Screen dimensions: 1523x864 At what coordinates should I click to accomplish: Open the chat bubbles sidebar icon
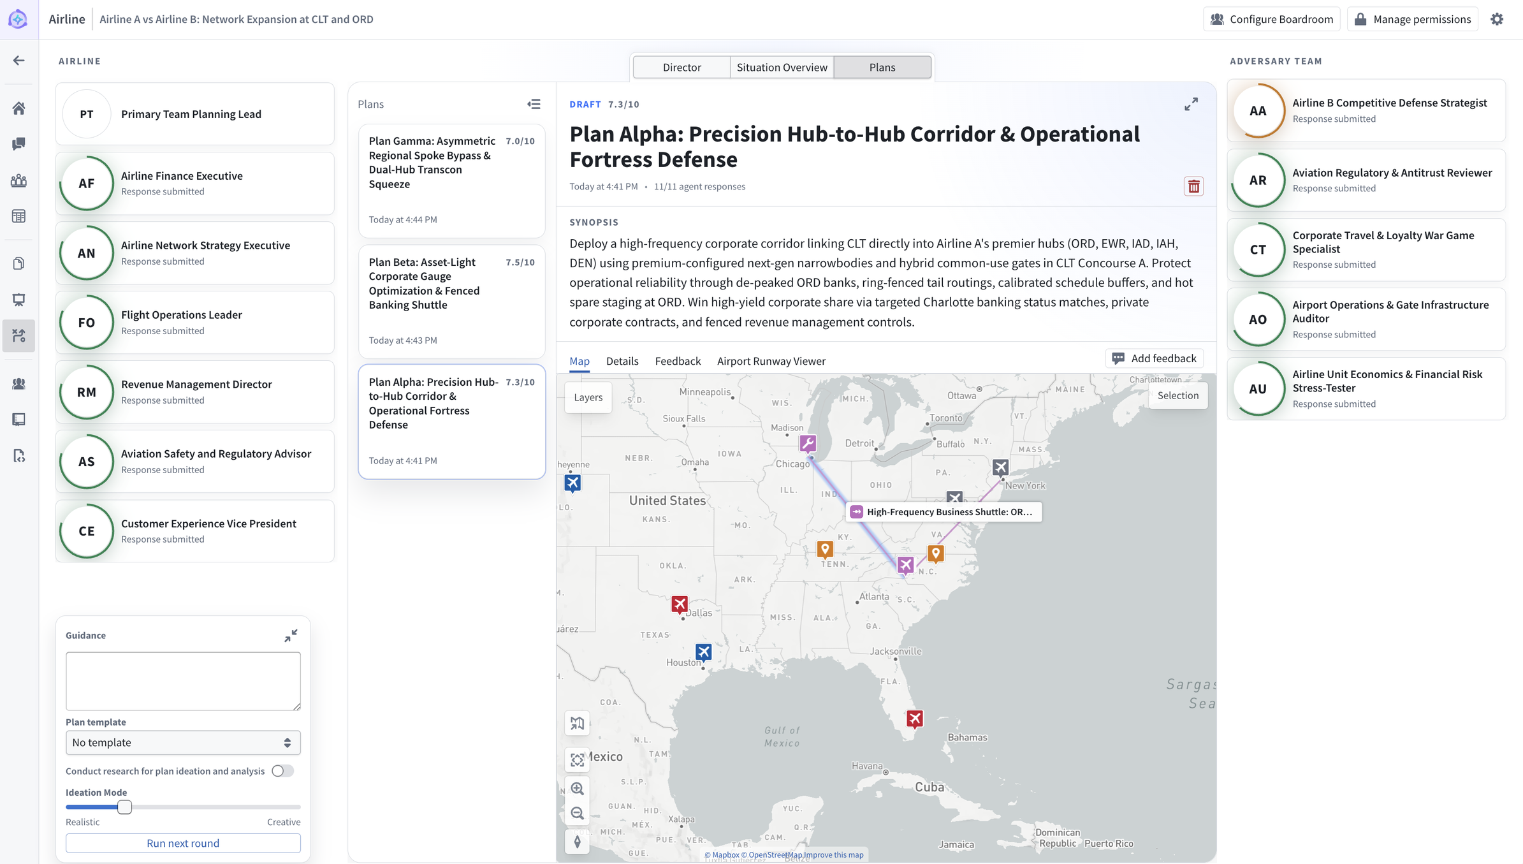(18, 144)
